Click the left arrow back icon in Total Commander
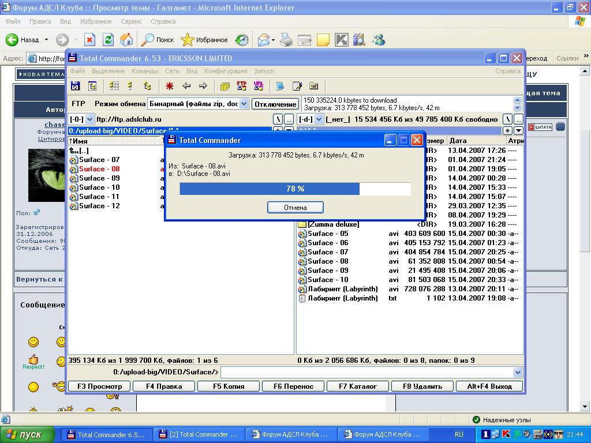 tap(186, 86)
